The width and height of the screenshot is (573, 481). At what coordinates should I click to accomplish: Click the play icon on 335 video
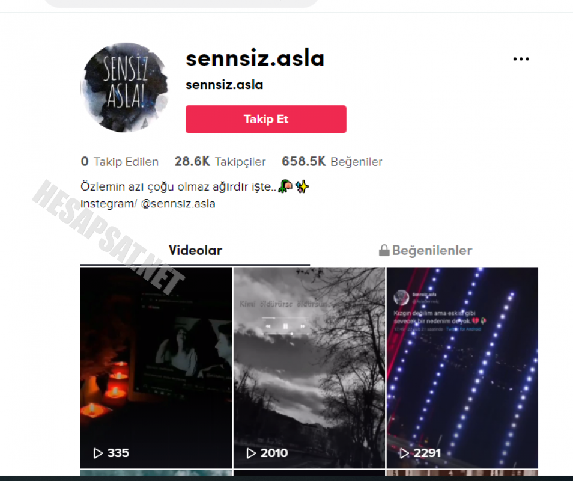(98, 453)
